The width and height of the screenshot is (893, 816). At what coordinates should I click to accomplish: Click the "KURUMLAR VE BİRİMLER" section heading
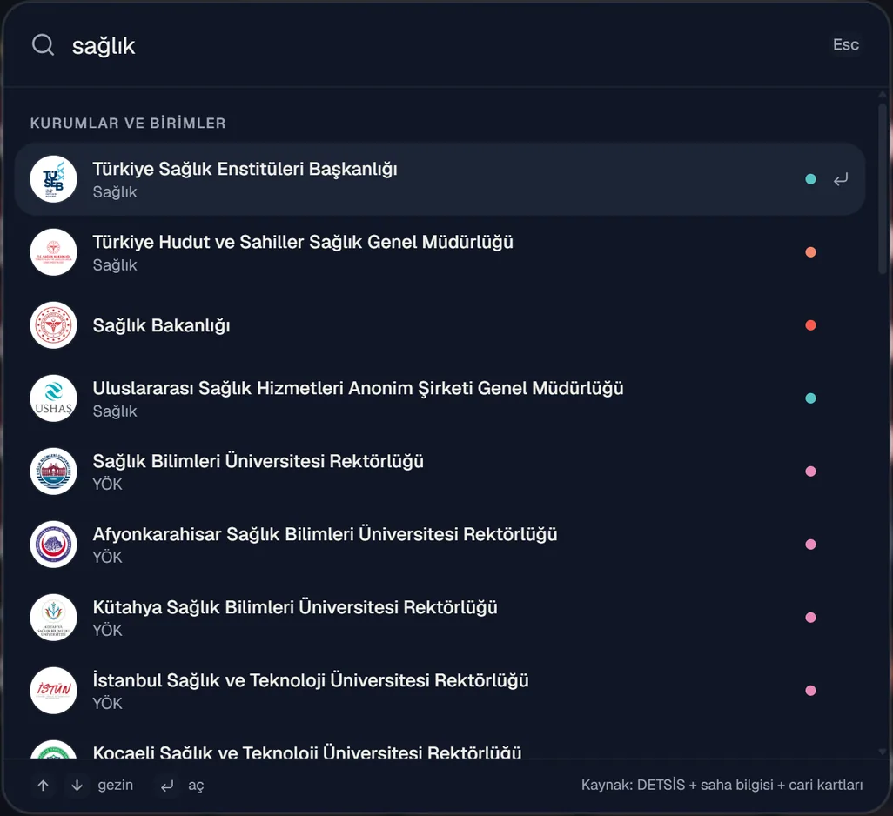tap(128, 123)
